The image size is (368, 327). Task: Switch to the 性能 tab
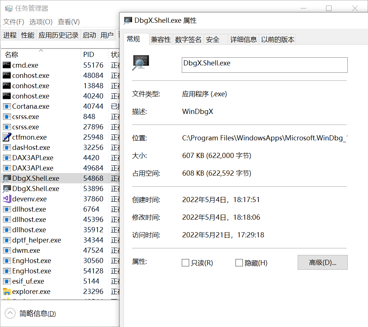[28, 35]
